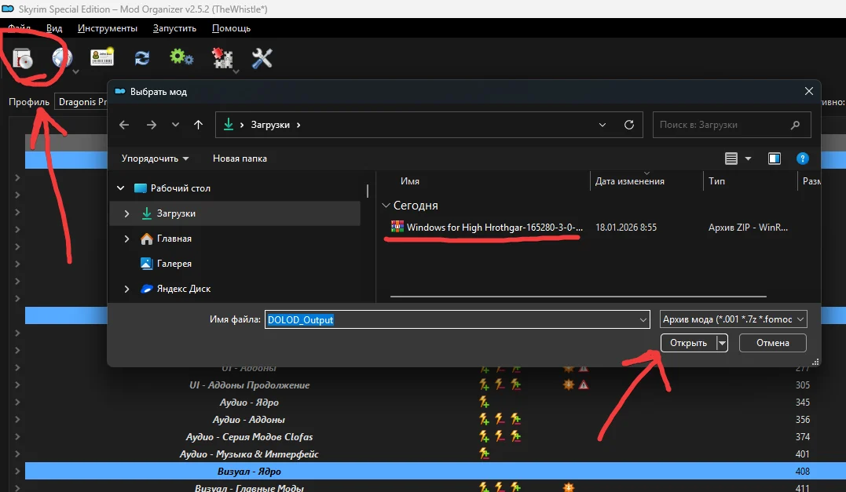Viewport: 846px width, 492px height.
Task: Go forward in the file dialog
Action: [152, 125]
